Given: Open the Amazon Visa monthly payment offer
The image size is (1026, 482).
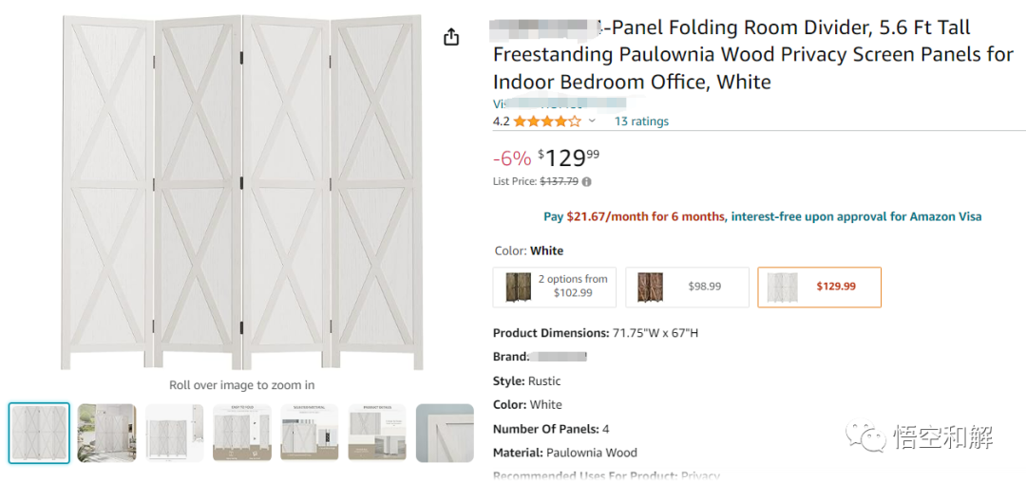Looking at the screenshot, I should (762, 216).
